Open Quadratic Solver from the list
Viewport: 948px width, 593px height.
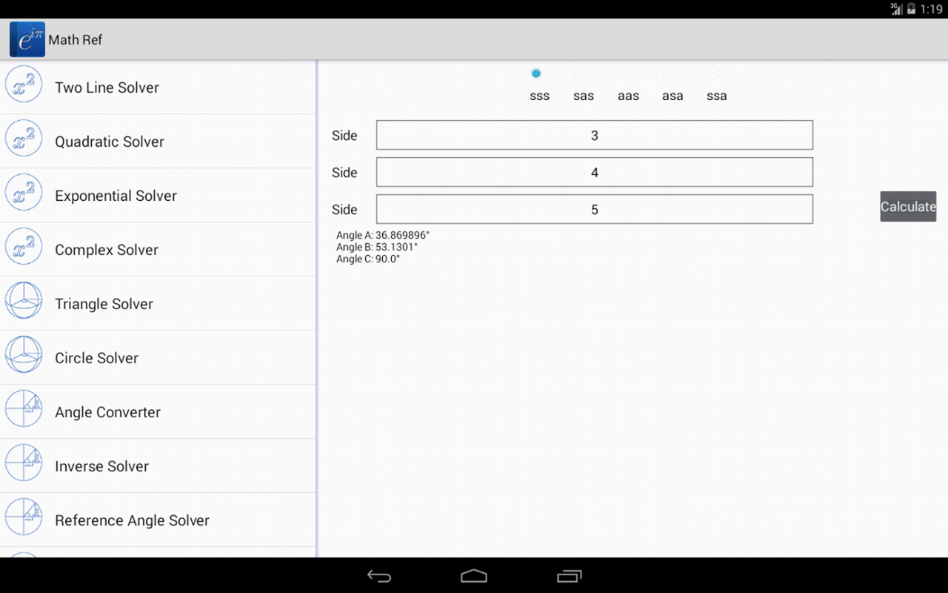[158, 141]
